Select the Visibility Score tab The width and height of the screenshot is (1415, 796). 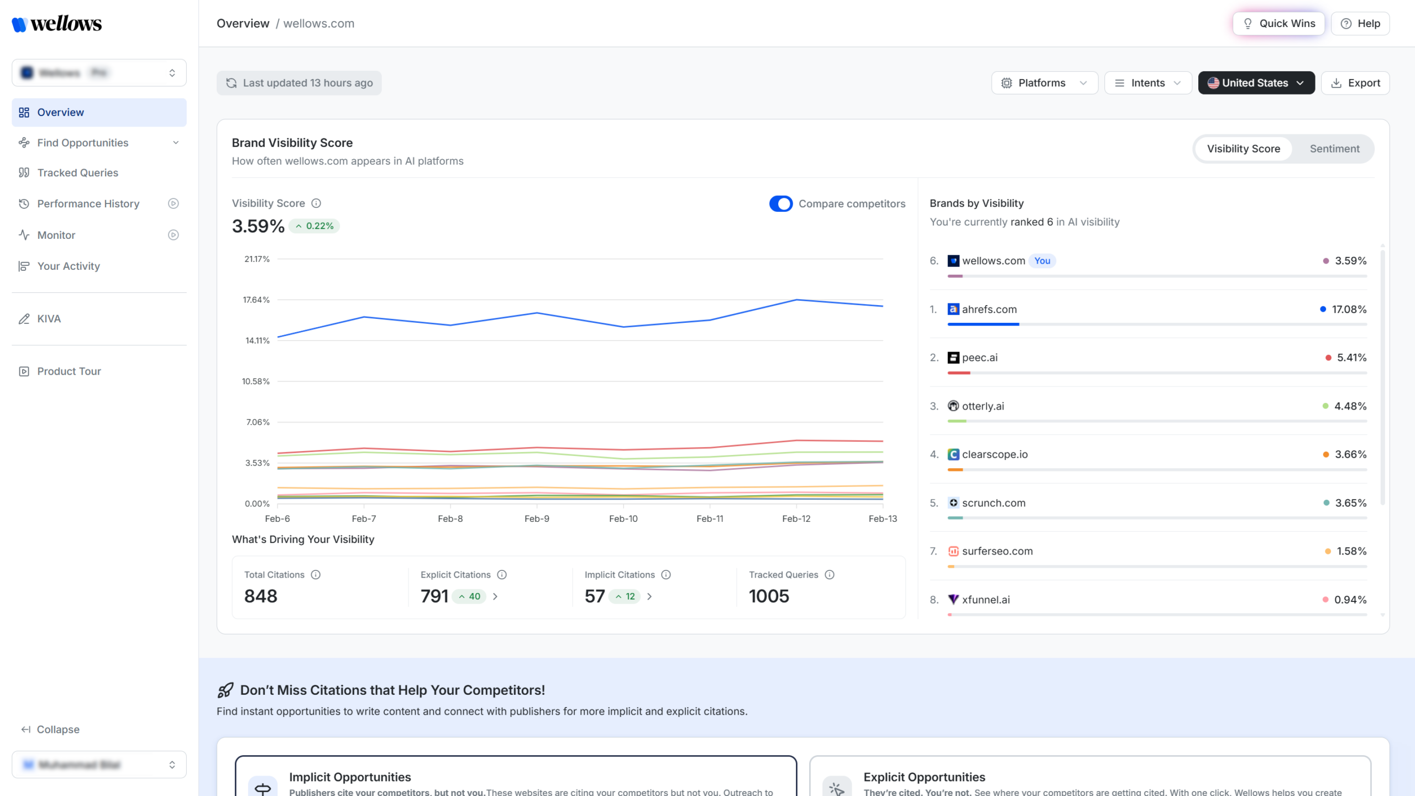pyautogui.click(x=1243, y=148)
